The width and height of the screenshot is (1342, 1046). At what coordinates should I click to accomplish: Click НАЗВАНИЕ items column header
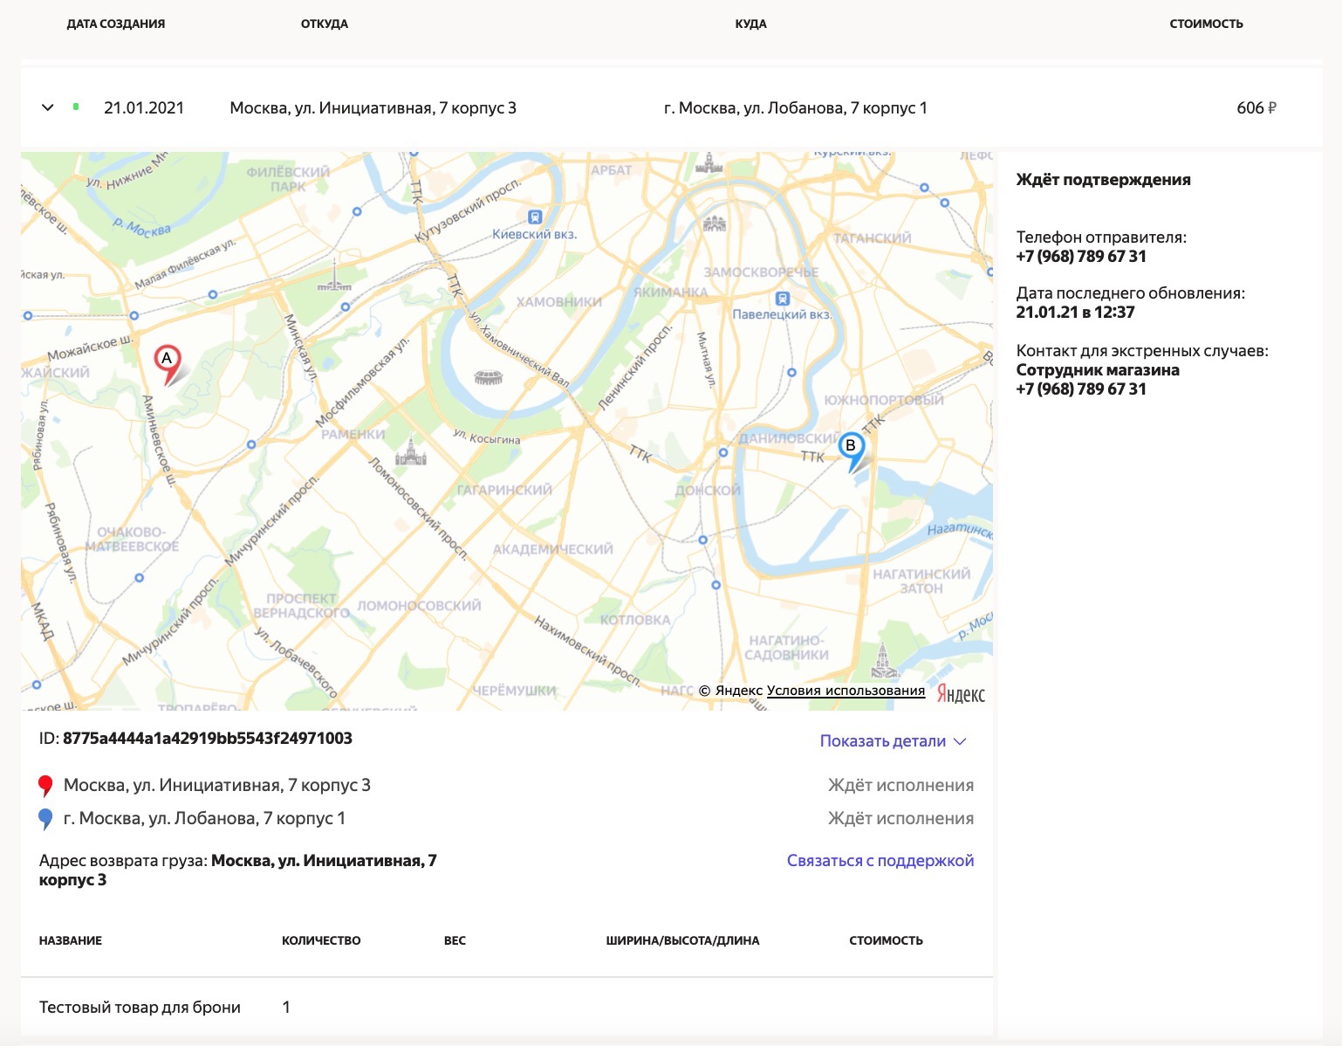(71, 940)
